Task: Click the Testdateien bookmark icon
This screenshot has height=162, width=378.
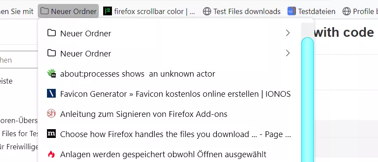Action: 292,11
